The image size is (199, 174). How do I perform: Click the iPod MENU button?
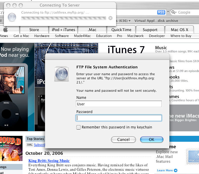[6, 103]
